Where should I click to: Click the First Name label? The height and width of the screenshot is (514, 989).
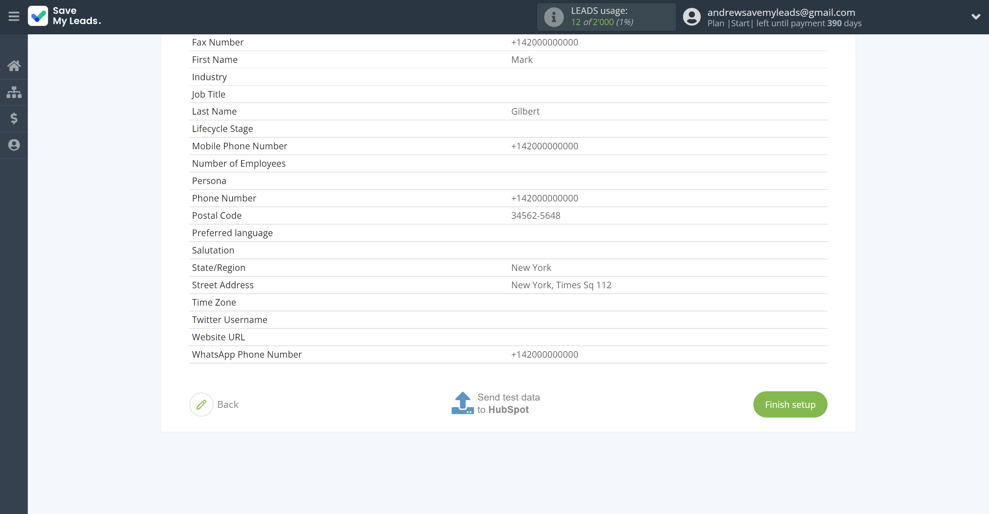click(x=215, y=59)
